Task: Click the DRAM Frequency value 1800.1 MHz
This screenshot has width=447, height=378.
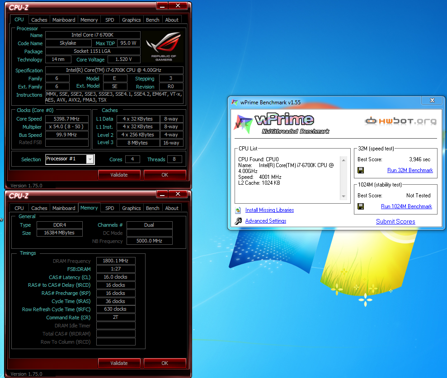Action: click(116, 261)
